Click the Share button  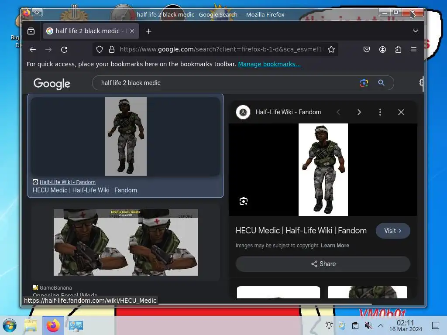[x=323, y=264]
